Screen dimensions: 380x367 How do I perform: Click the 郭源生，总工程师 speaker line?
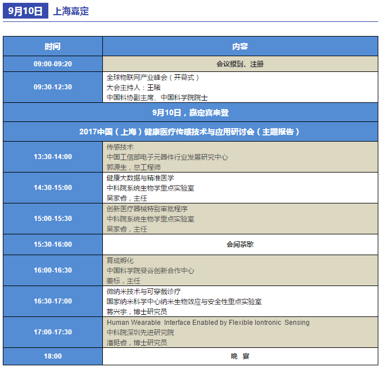tap(134, 167)
